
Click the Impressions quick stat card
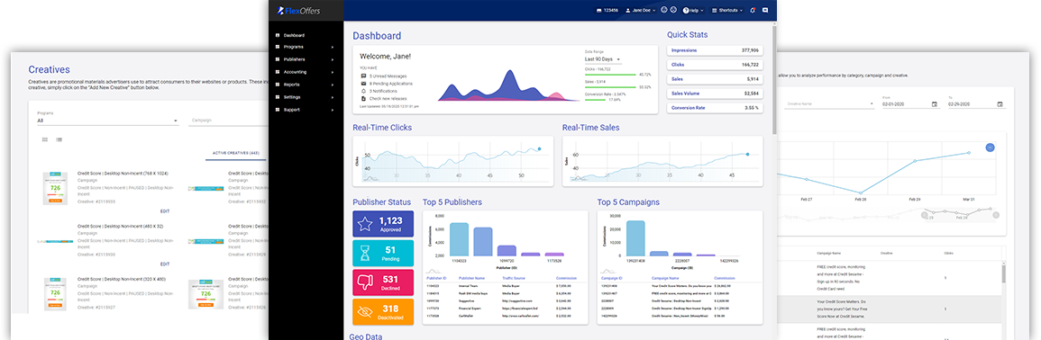coord(715,50)
